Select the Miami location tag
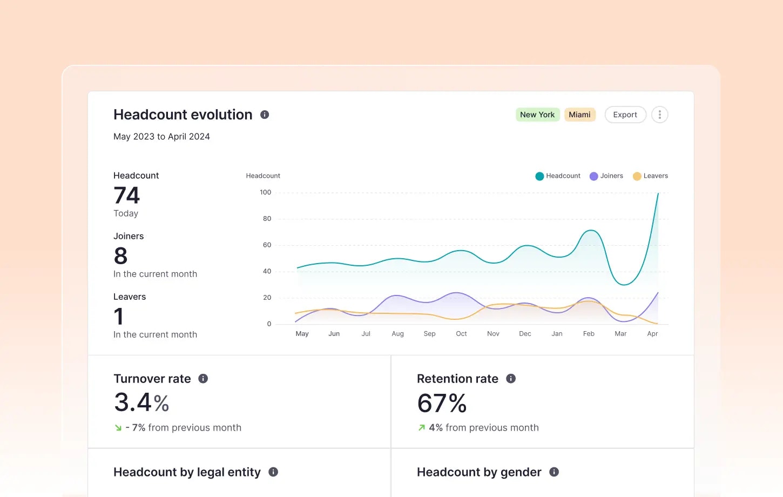The width and height of the screenshot is (783, 497). [579, 115]
